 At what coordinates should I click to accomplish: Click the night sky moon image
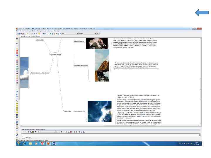(x=100, y=111)
